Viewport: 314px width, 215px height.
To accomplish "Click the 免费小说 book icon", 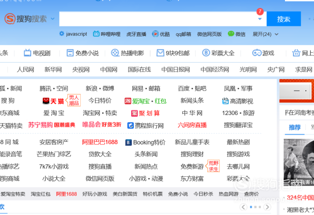I will coord(70,53).
